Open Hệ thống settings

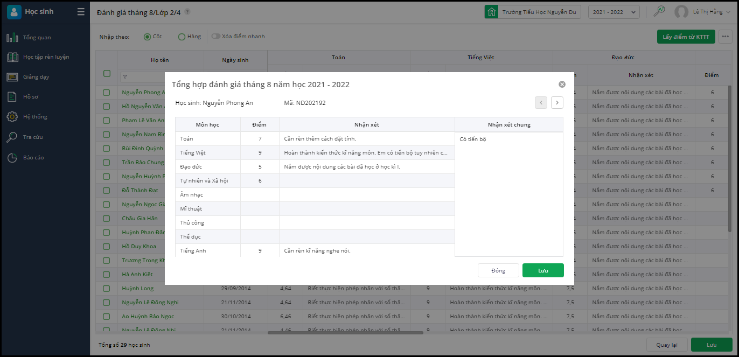point(35,117)
